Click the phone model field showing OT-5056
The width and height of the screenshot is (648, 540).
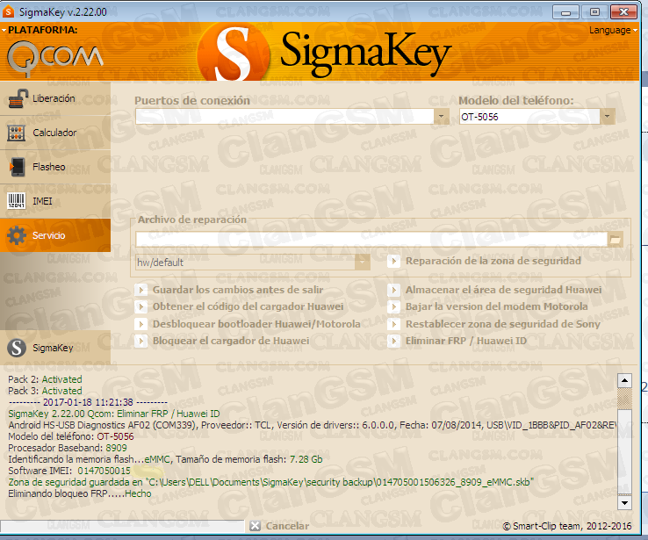(529, 117)
